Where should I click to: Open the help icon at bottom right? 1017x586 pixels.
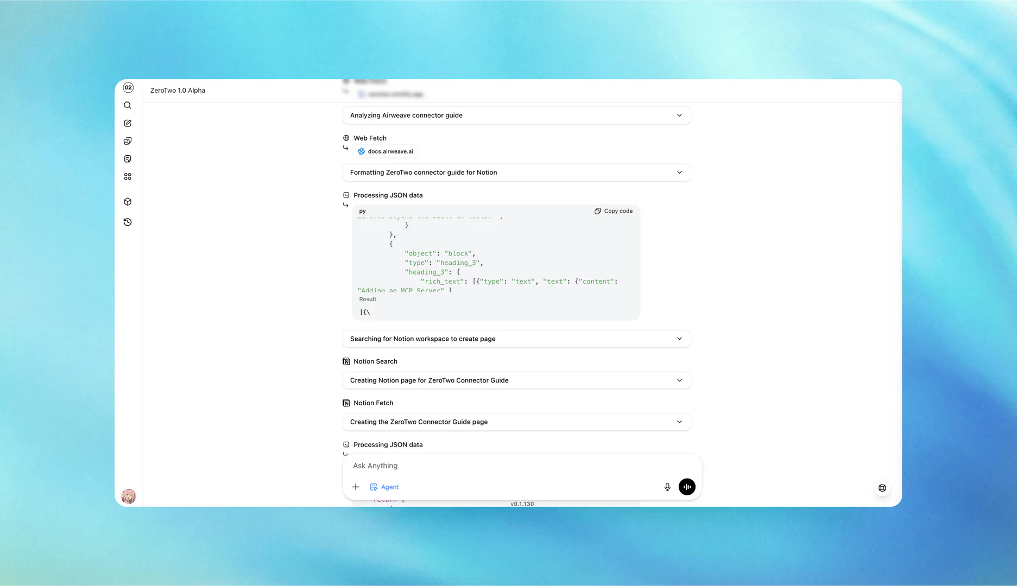pos(882,488)
